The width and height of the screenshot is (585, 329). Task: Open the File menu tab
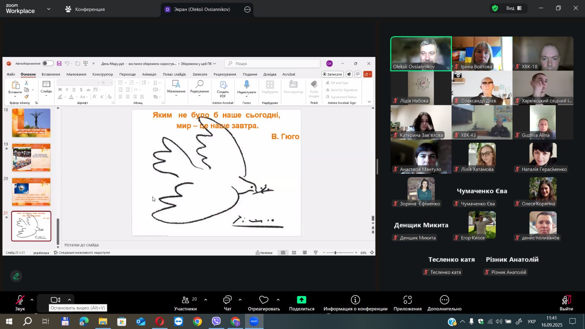coord(11,74)
